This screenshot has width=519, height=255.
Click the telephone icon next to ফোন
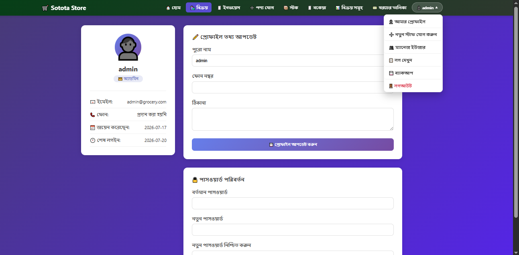click(93, 115)
